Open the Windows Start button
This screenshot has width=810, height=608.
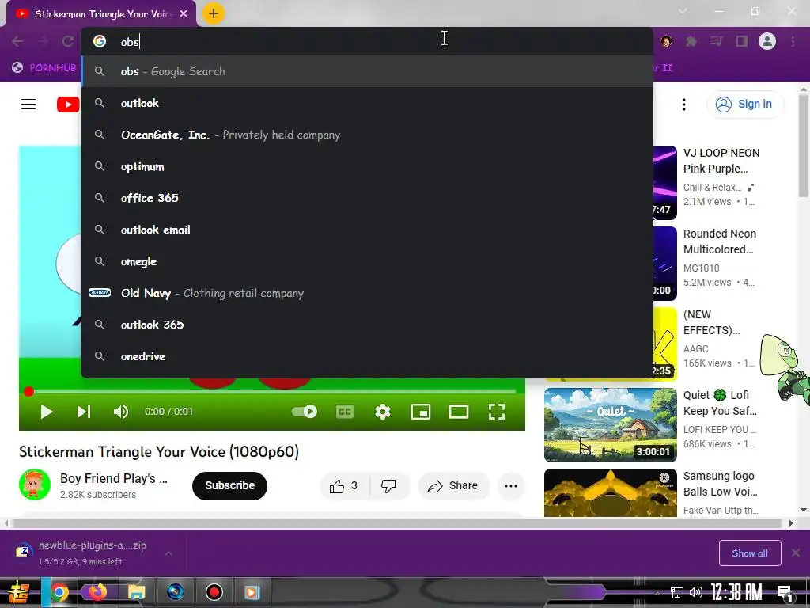point(19,592)
